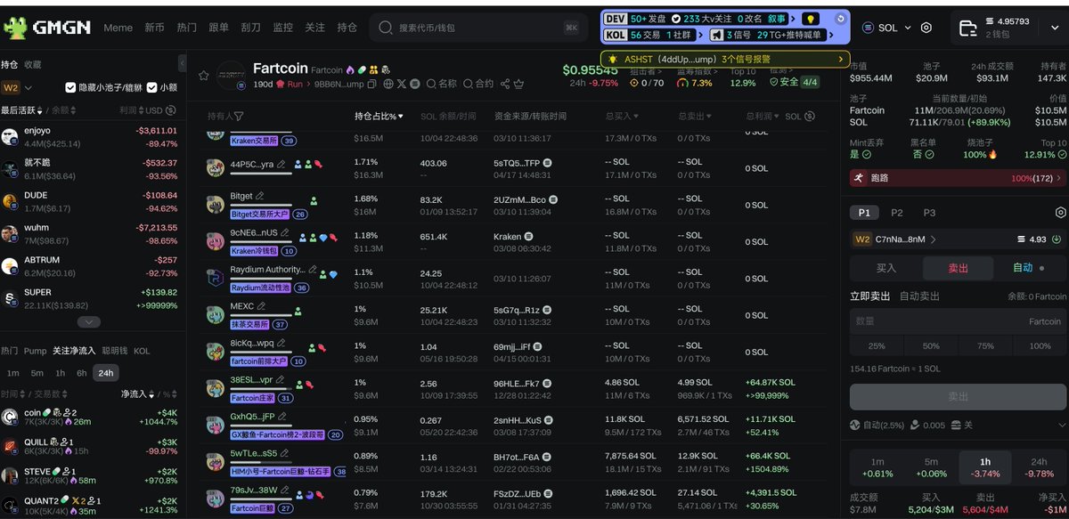Open the GxhQ5...jFP holder address
1069x519 pixels.
252,416
